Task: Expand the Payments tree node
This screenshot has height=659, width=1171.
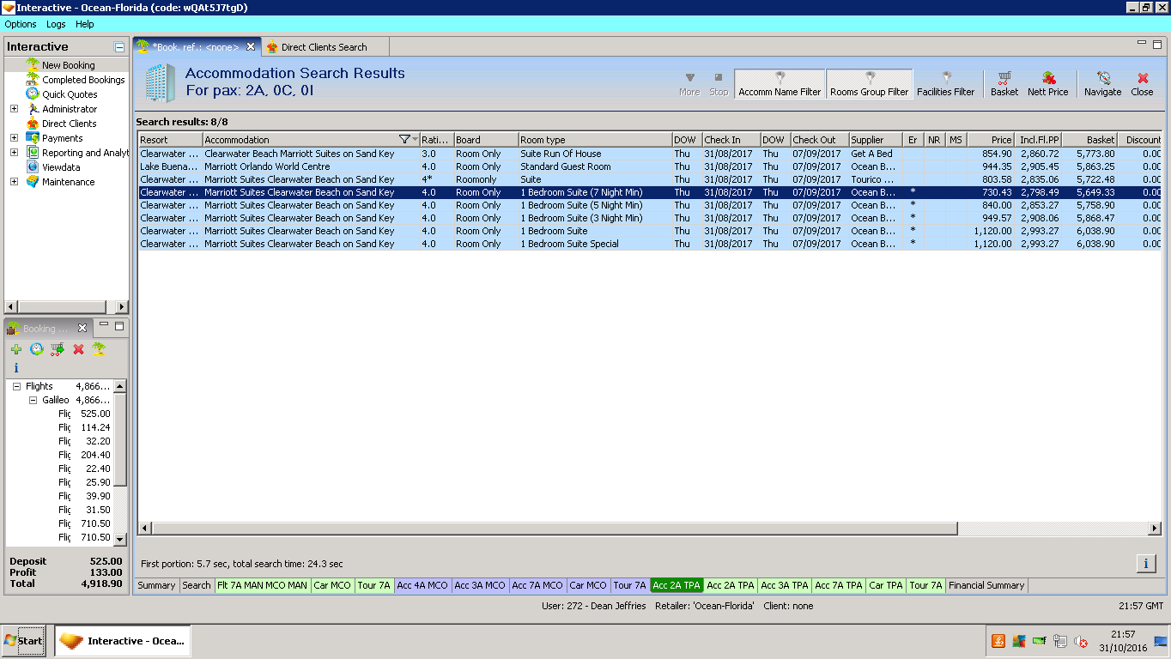Action: coord(14,138)
